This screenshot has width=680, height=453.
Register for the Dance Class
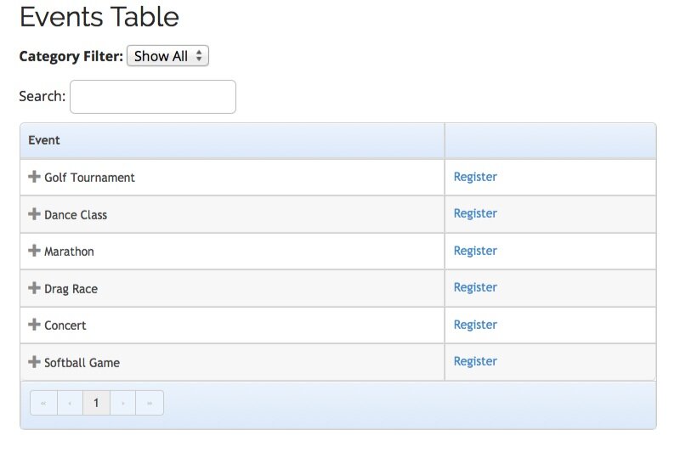pos(475,213)
